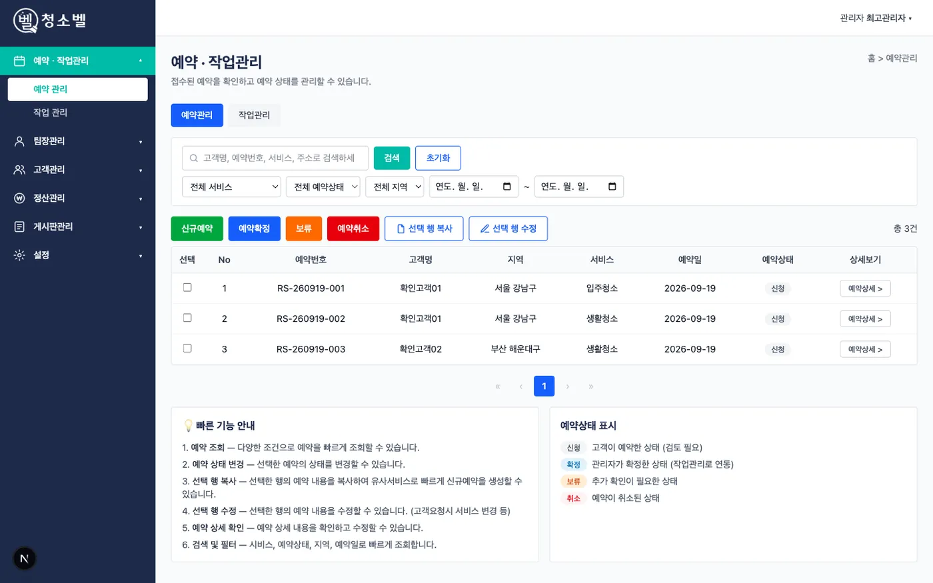Click the gear icon beside 설정
Image resolution: width=933 pixels, height=583 pixels.
coord(19,255)
